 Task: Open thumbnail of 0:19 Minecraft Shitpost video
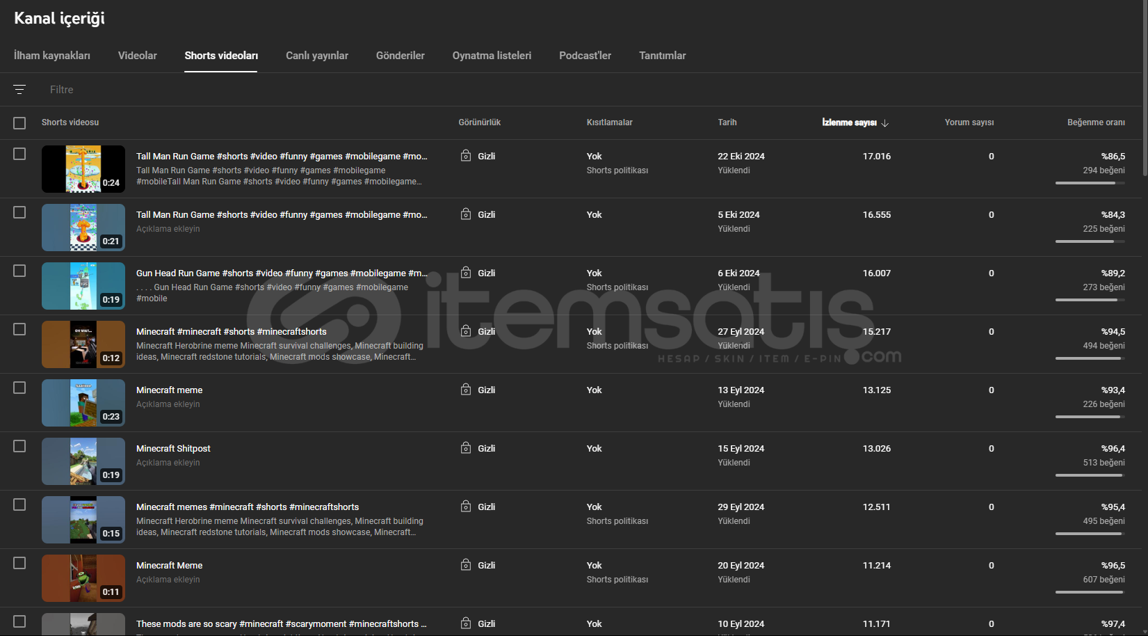(x=83, y=461)
